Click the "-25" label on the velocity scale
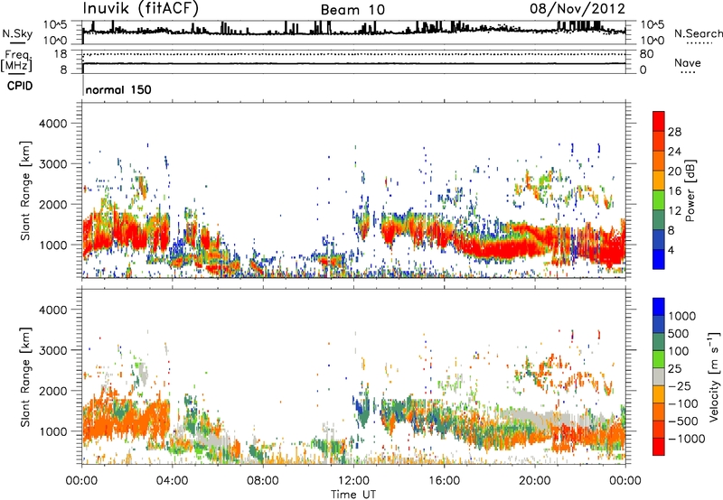 [680, 385]
